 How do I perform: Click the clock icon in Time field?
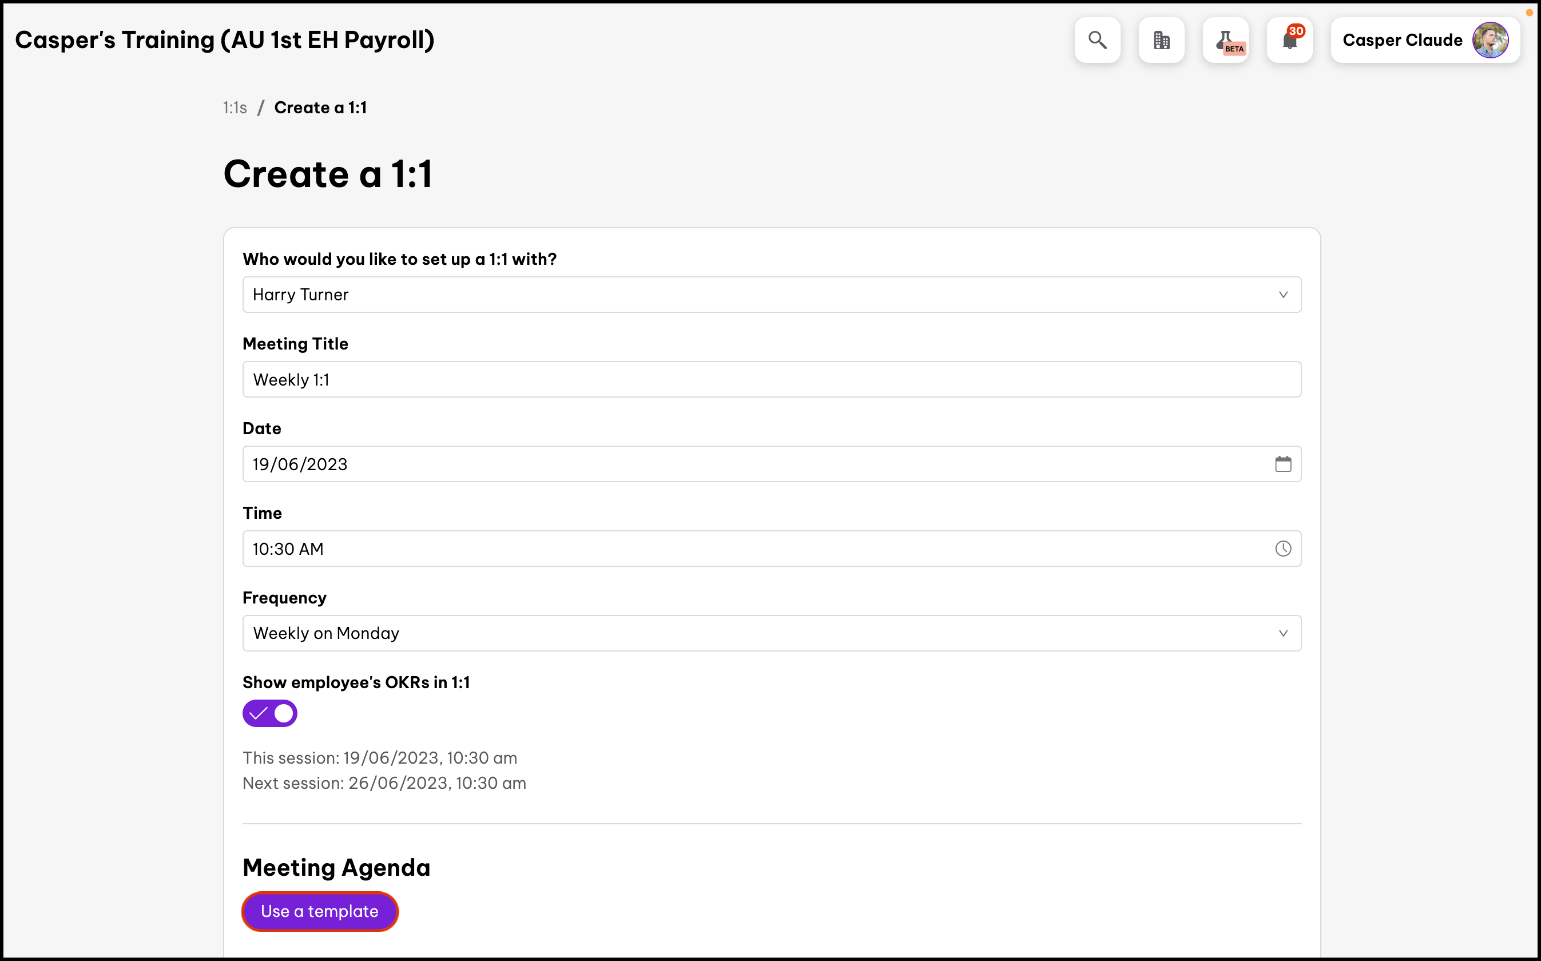pyautogui.click(x=1283, y=549)
